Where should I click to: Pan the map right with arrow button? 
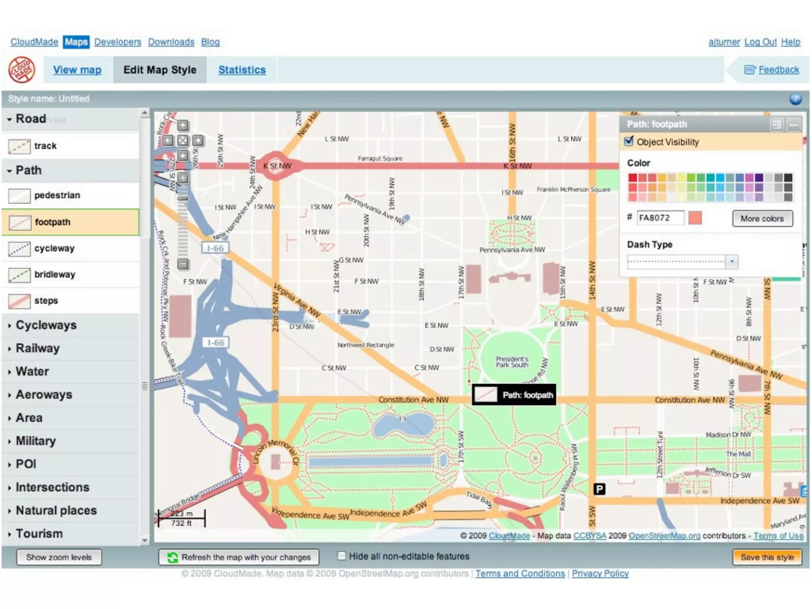197,140
